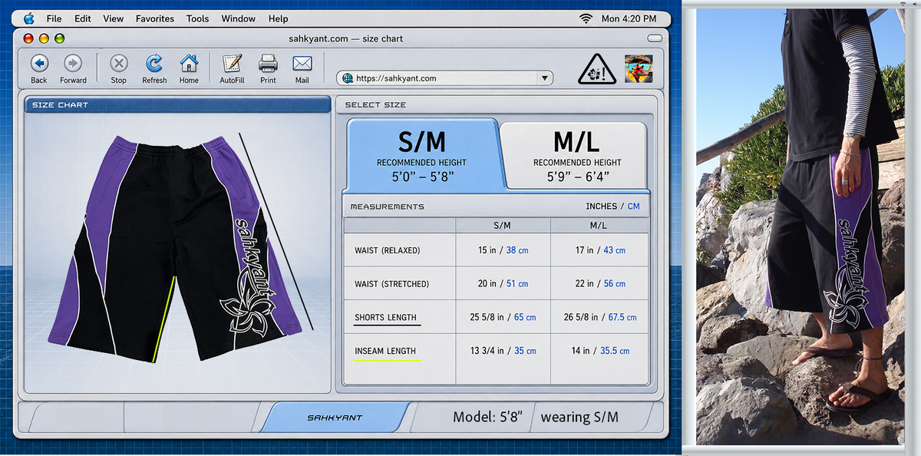This screenshot has height=456, width=921.
Task: Click the M/L column header in table
Action: click(x=599, y=226)
